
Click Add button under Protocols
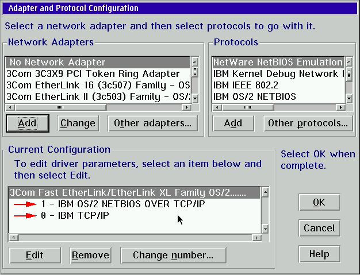233,123
